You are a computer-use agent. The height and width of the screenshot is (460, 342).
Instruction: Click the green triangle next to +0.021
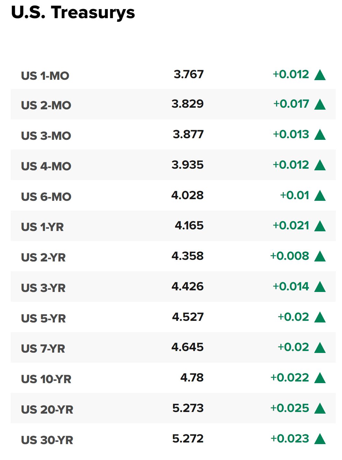[320, 226]
